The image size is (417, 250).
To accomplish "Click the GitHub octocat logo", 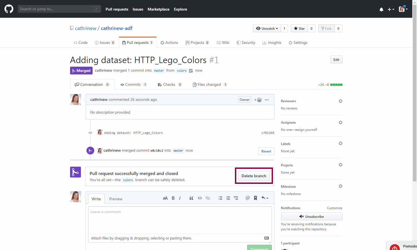I will click(9, 9).
